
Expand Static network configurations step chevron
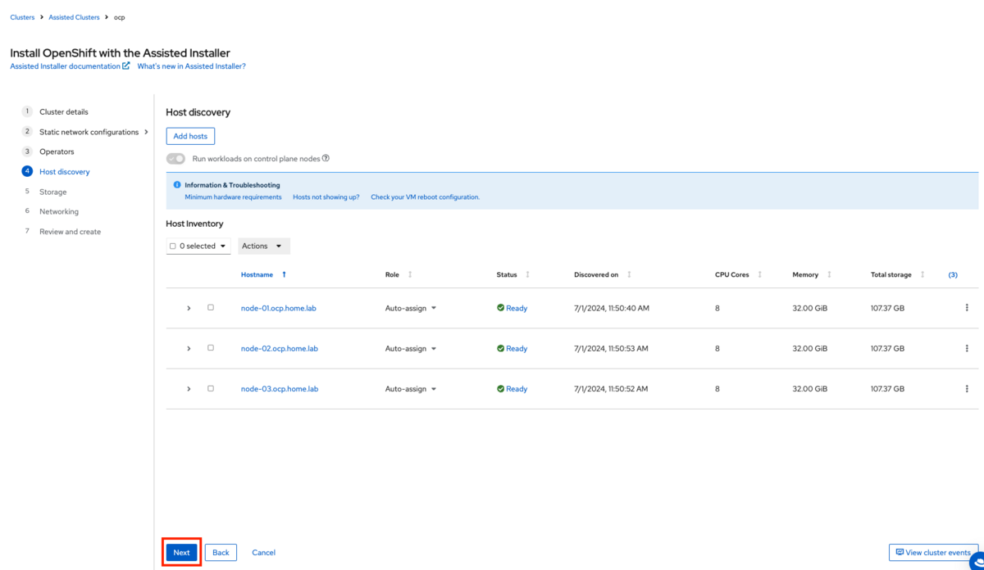point(146,132)
